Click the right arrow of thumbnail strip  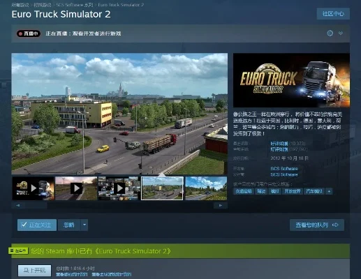[x=221, y=205]
